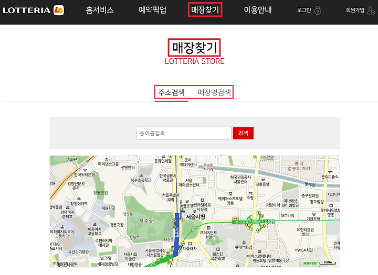Image resolution: width=378 pixels, height=275 pixels.
Task: Click the 동화면세점 label on the map
Action: coord(163,161)
